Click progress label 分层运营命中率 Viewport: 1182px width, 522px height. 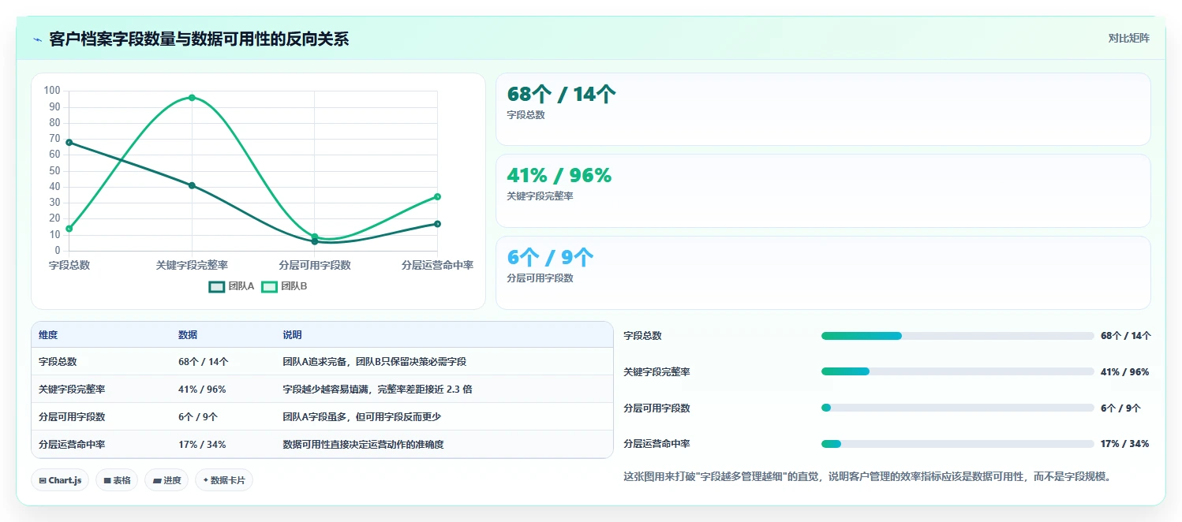click(x=656, y=444)
